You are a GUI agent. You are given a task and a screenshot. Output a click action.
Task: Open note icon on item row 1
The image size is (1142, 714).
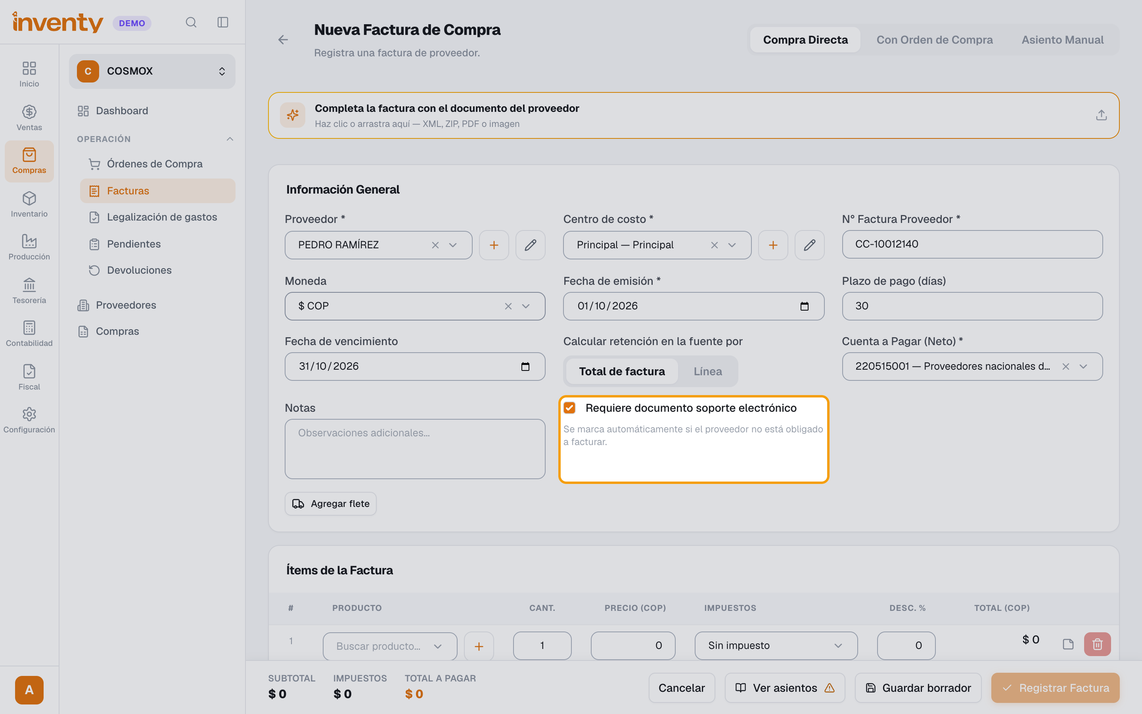coord(1068,644)
